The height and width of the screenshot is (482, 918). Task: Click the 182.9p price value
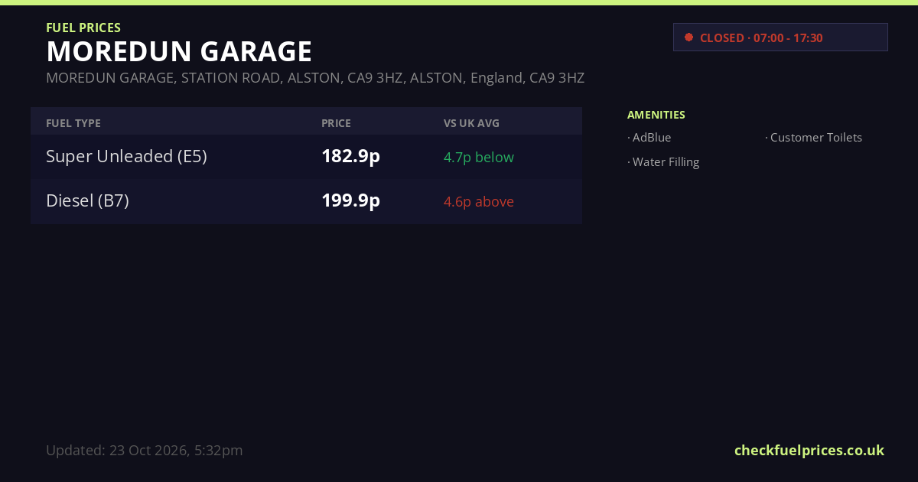coord(350,156)
